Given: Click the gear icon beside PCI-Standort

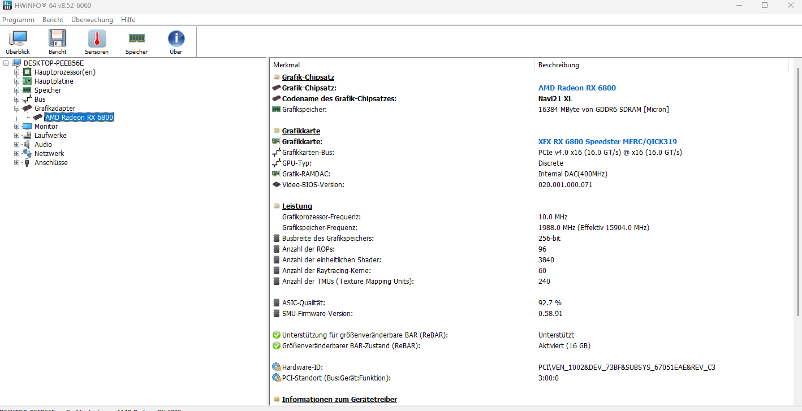Looking at the screenshot, I should click(x=277, y=378).
